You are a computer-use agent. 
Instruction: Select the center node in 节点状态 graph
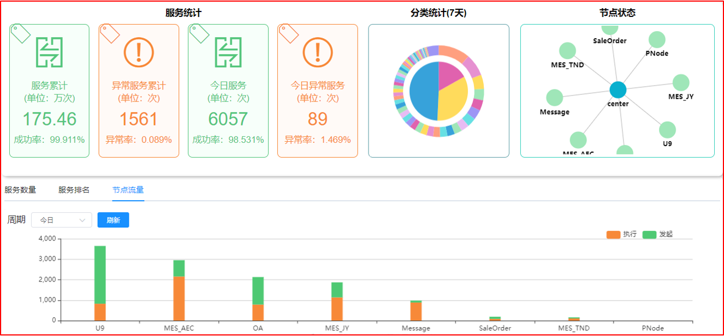pyautogui.click(x=618, y=89)
